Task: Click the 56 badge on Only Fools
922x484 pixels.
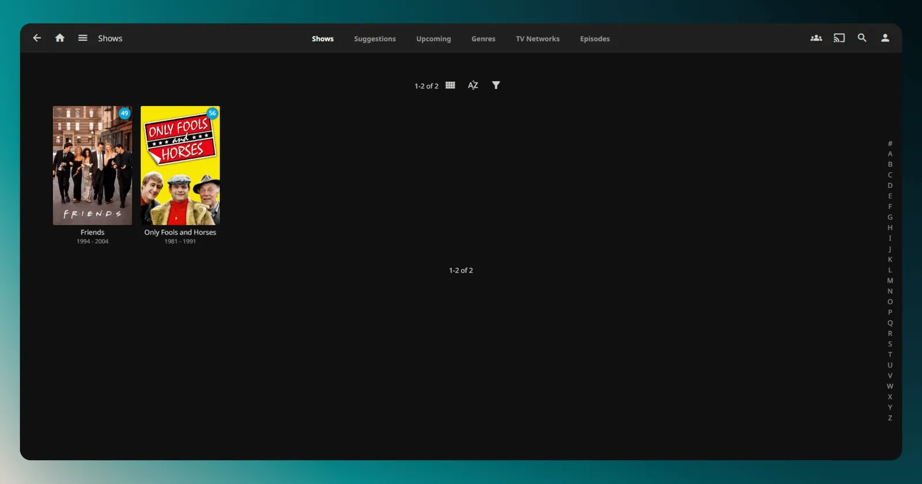Action: tap(213, 113)
